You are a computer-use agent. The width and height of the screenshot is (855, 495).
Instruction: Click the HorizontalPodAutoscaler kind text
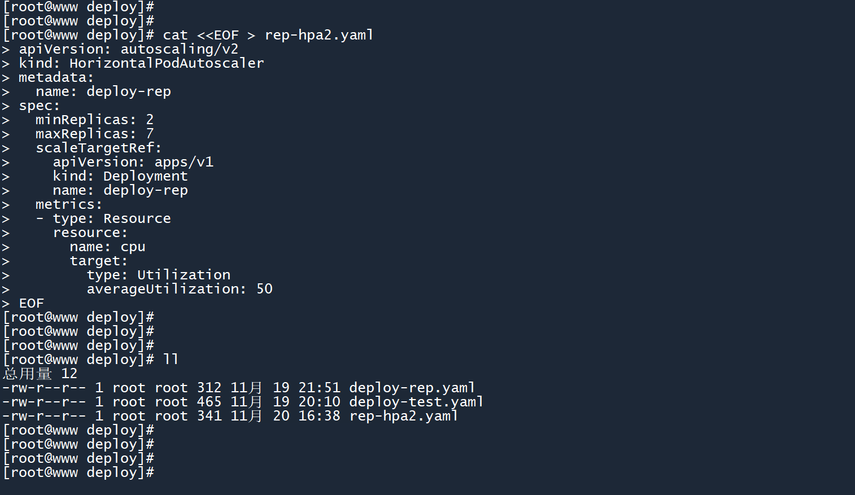[x=167, y=63]
